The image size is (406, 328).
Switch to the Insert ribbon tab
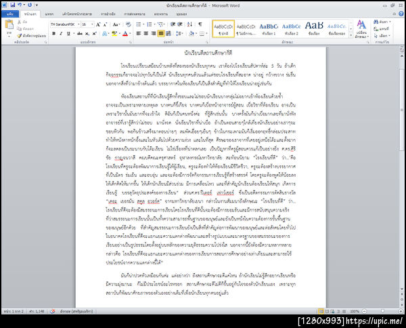tap(49, 14)
